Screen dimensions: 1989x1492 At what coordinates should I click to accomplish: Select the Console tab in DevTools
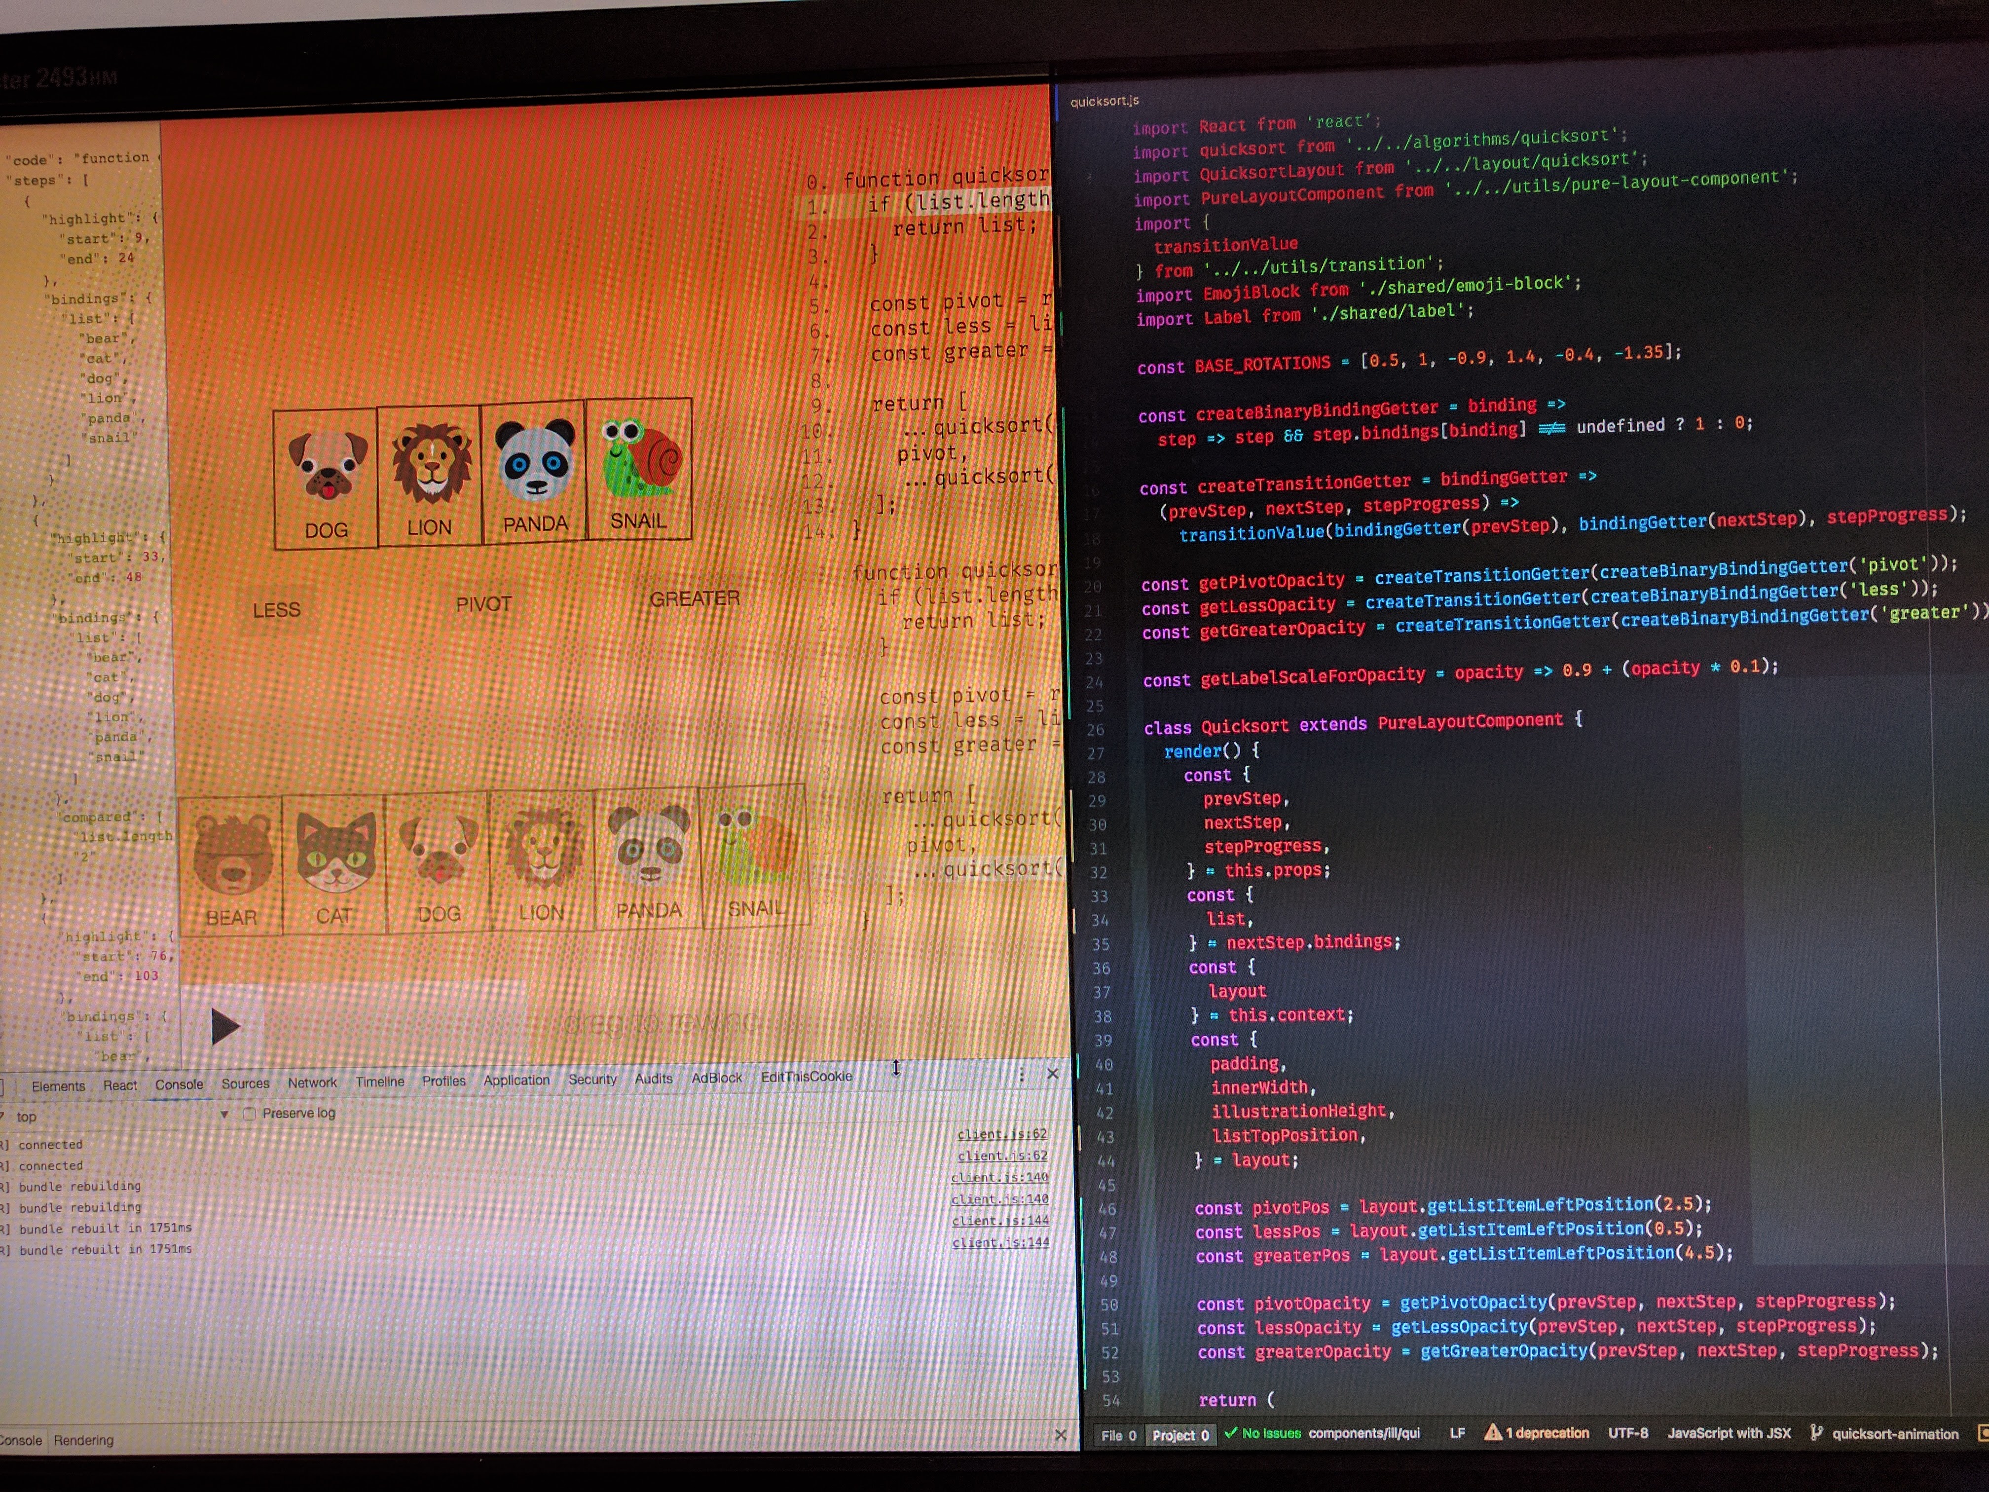pyautogui.click(x=179, y=1084)
